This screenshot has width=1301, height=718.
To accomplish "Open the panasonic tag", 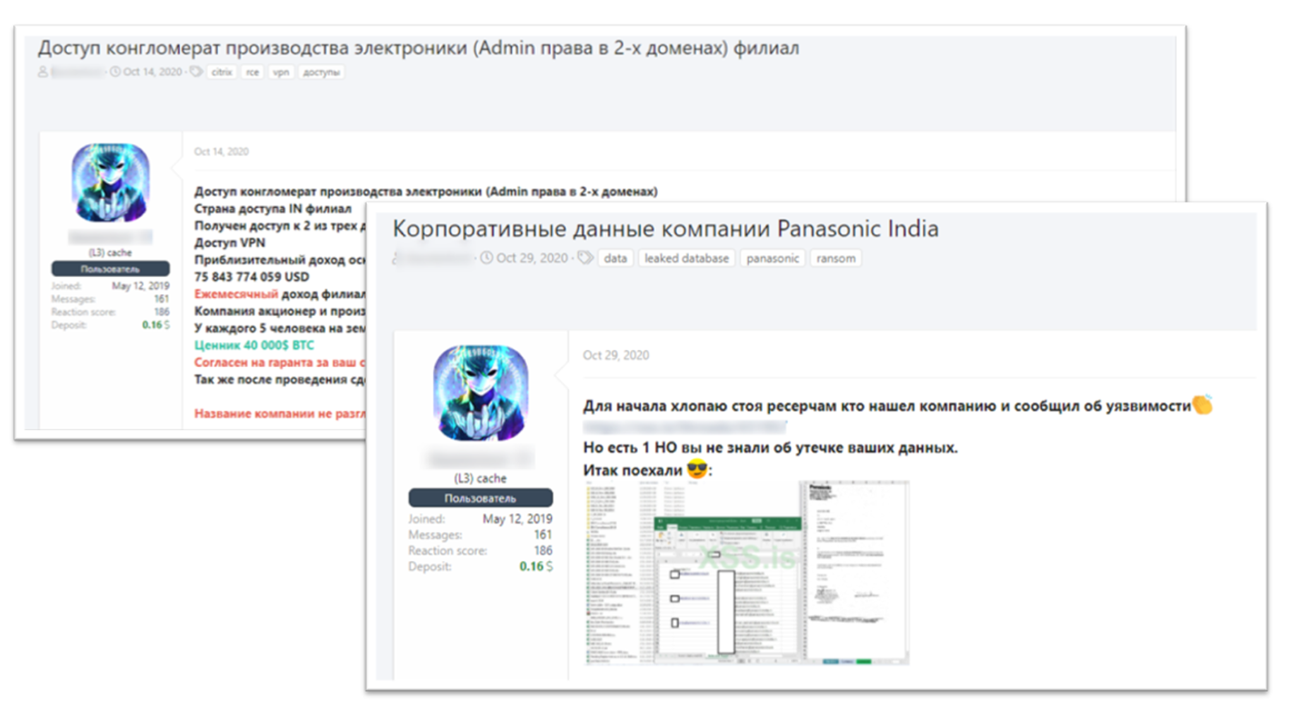I will 772,258.
